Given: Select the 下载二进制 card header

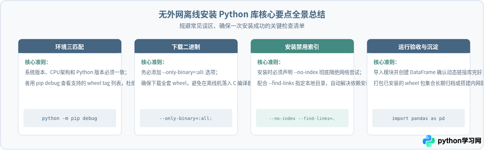Looking at the screenshot, I should click(x=186, y=46).
